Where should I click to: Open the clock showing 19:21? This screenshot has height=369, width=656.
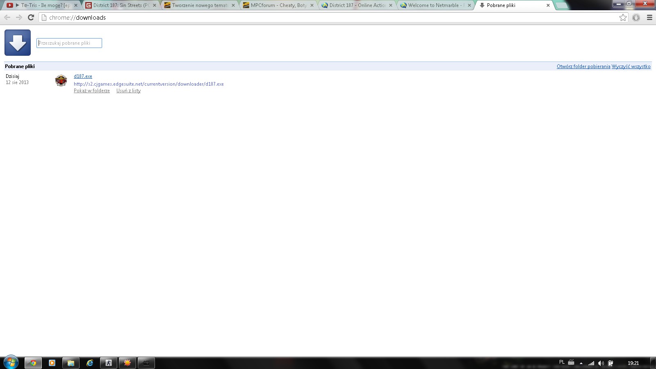point(633,363)
